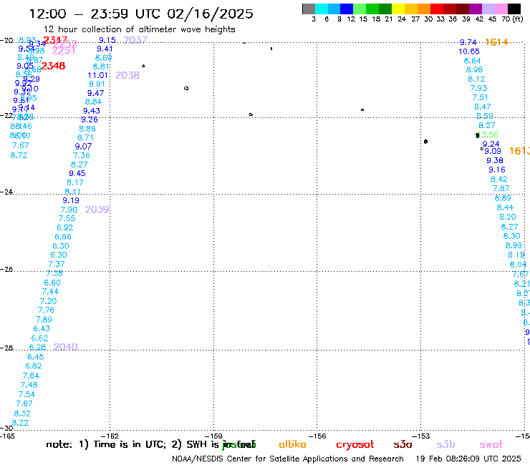Click the red 'cryosat' satellite legend label
530x465 pixels.
point(355,445)
